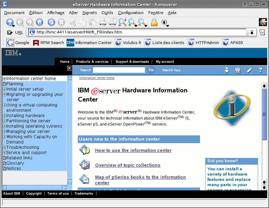Screen dimensions: 269x208
Task: Open the Liste des clients bookmark
Action: (164, 43)
